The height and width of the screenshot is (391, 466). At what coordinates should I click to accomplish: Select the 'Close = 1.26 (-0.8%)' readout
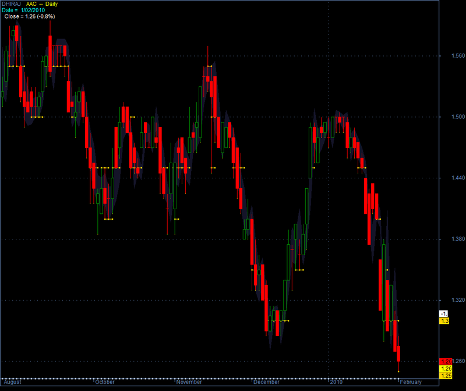[x=30, y=17]
